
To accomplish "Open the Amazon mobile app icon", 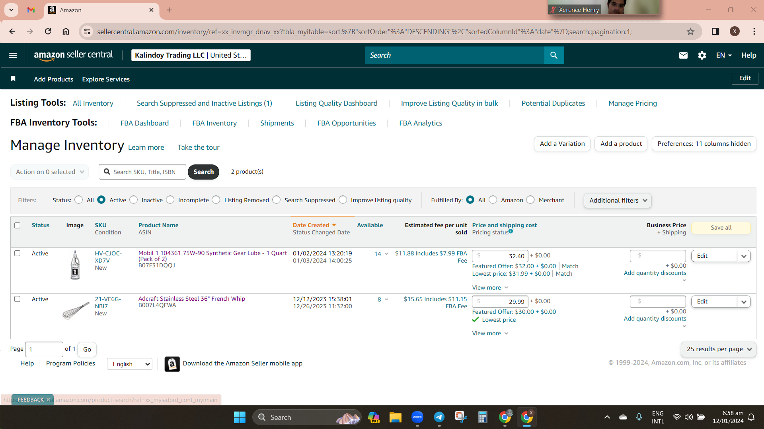I will [x=172, y=364].
